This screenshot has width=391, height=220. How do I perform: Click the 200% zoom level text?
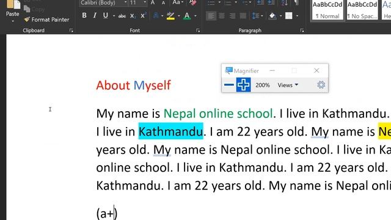tap(262, 85)
